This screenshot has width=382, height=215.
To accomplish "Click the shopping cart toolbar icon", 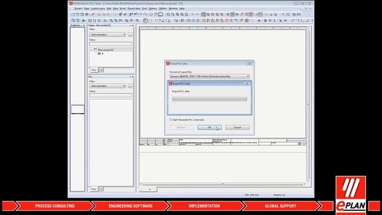I will (294, 14).
